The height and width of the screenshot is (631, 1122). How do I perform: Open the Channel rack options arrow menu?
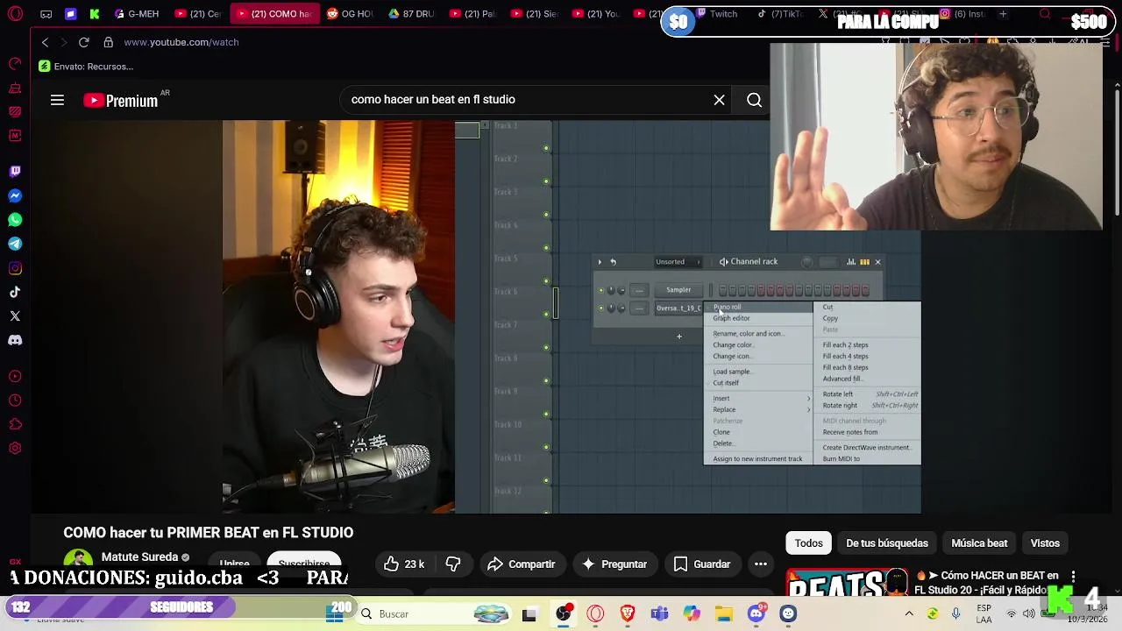click(600, 262)
